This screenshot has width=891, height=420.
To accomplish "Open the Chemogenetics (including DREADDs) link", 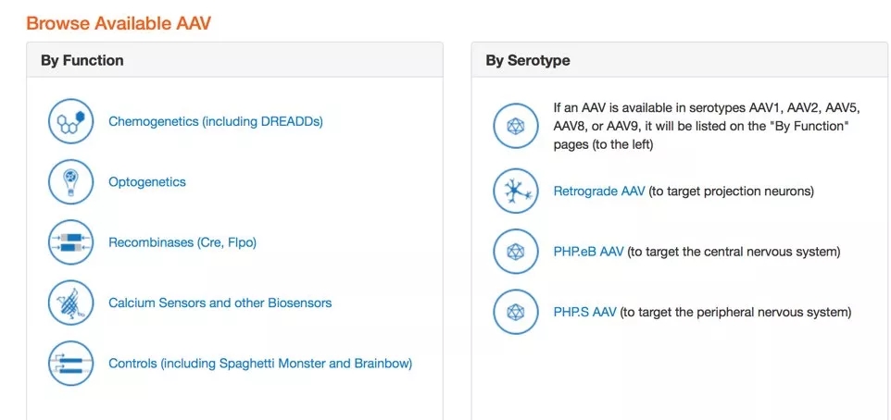I will click(x=216, y=121).
